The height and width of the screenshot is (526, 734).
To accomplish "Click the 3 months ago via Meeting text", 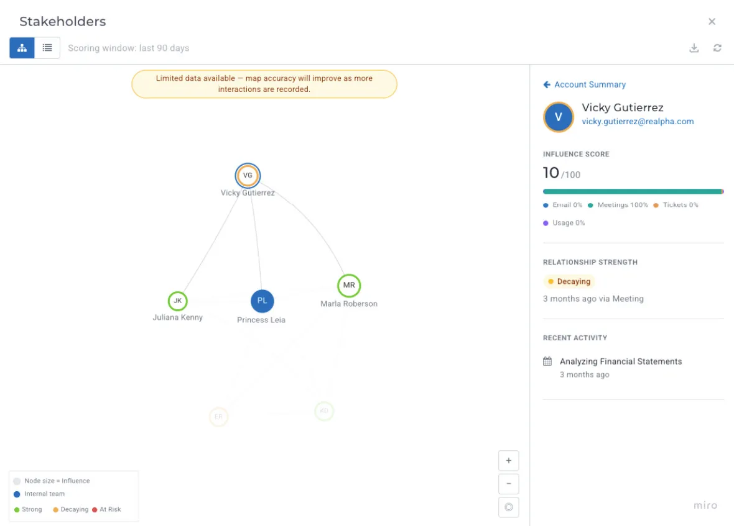I will (x=593, y=299).
